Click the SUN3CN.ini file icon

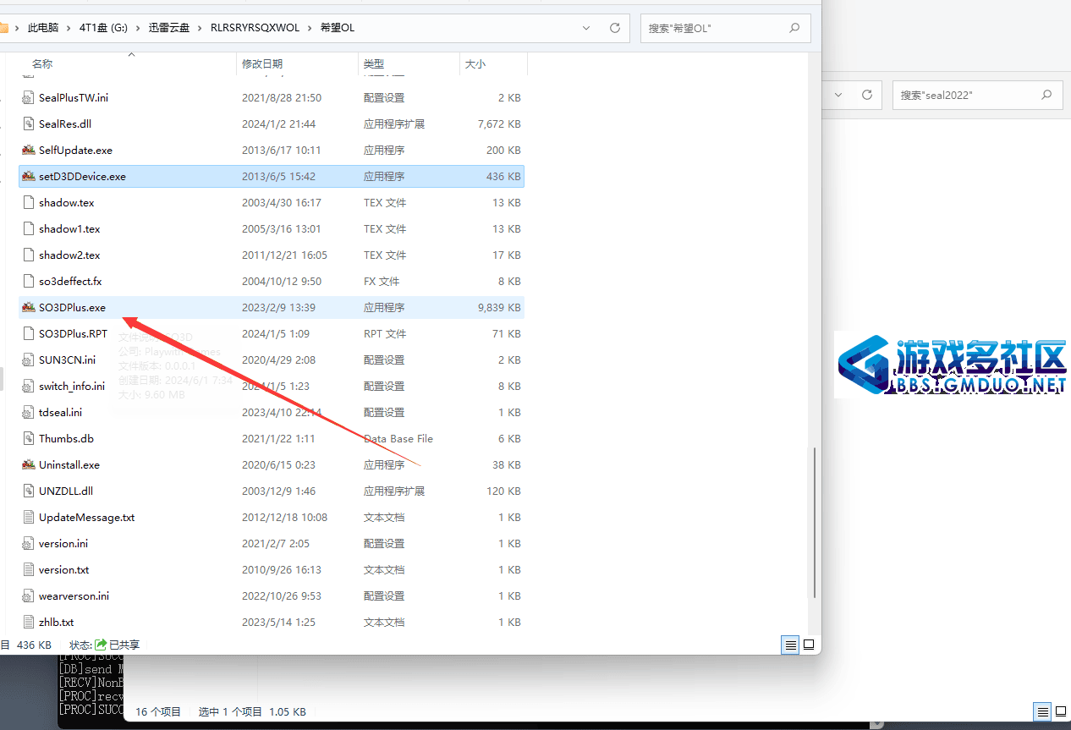pos(28,360)
